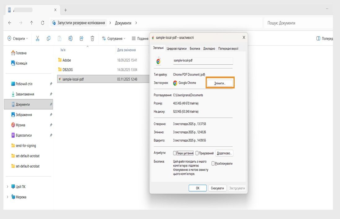This screenshot has height=219, width=340.
Task: Click Документи in the address bar
Action: coord(123,23)
